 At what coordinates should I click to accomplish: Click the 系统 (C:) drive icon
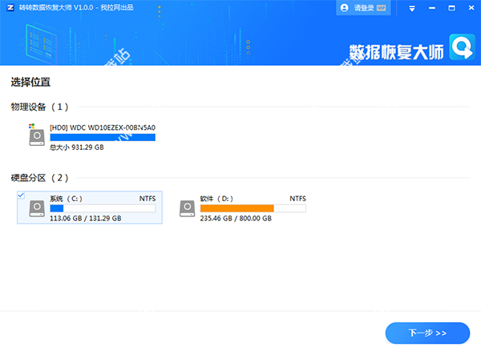click(x=37, y=208)
